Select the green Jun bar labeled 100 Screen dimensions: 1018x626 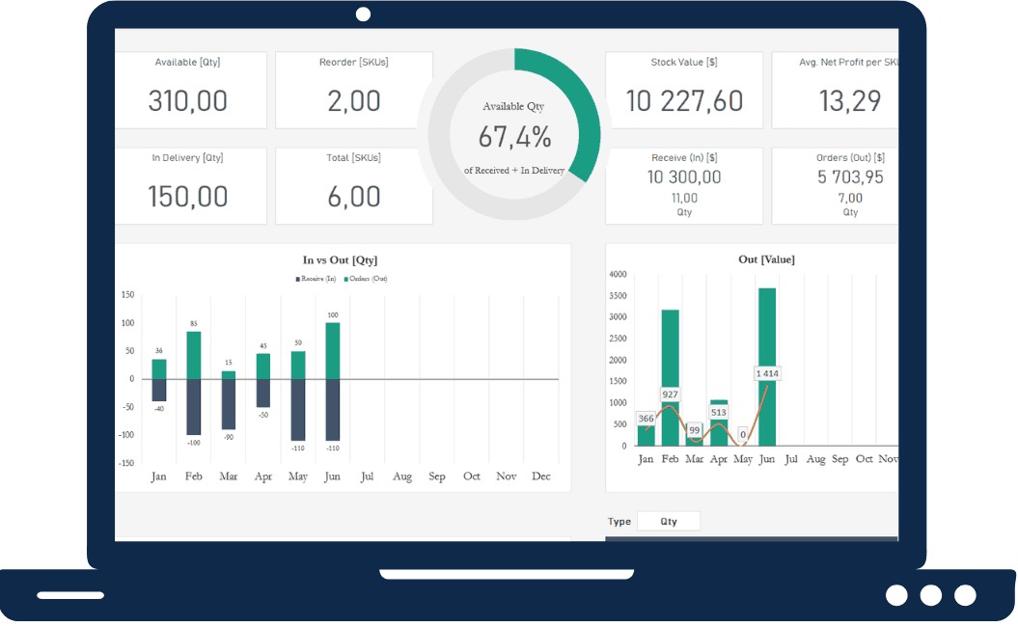(333, 350)
